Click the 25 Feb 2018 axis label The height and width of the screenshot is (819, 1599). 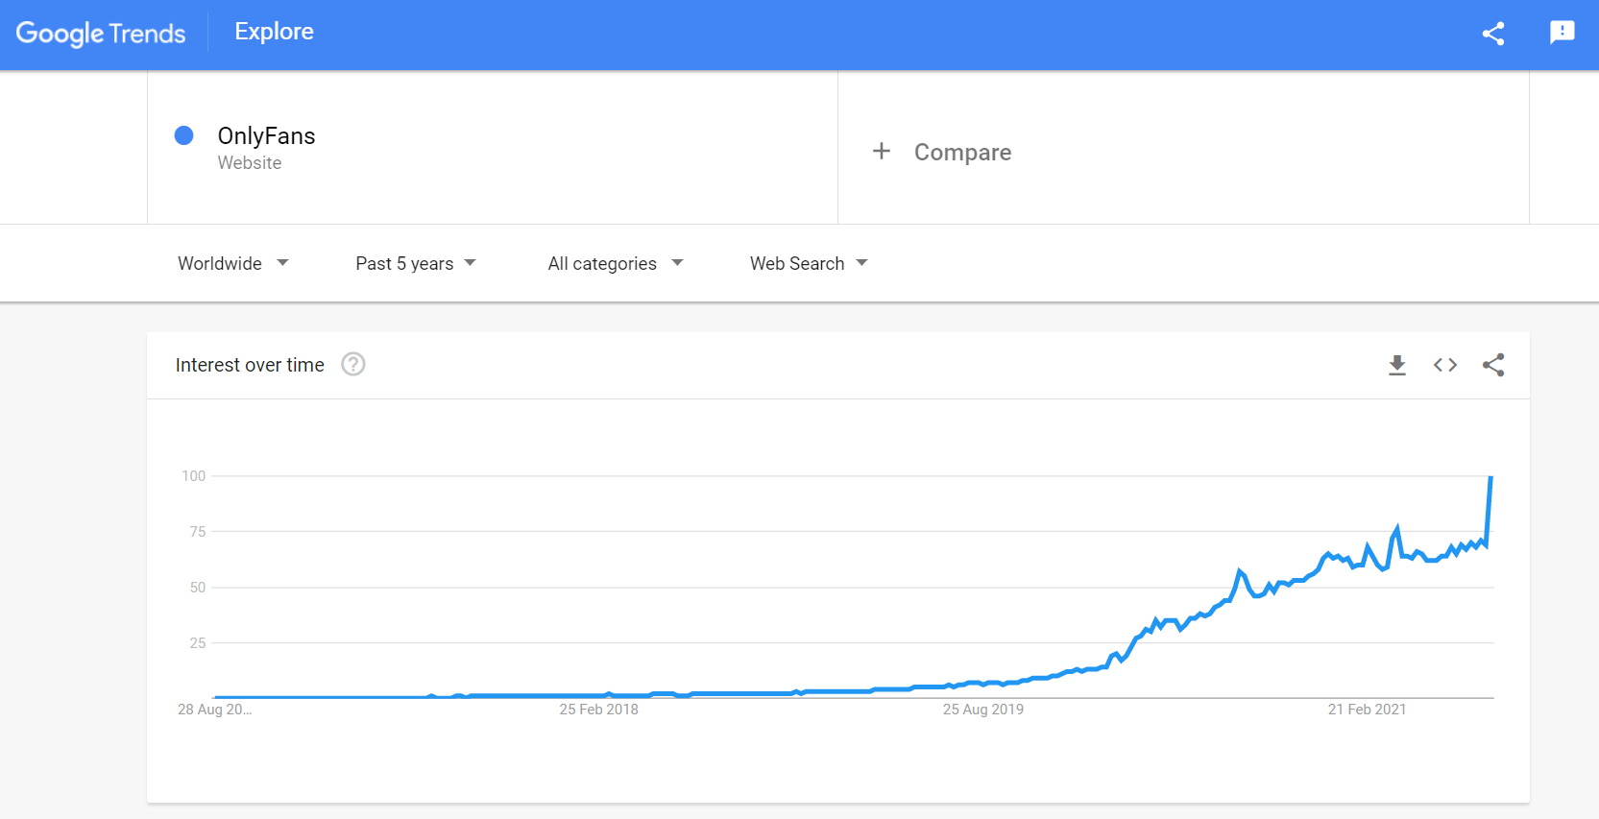pos(598,710)
